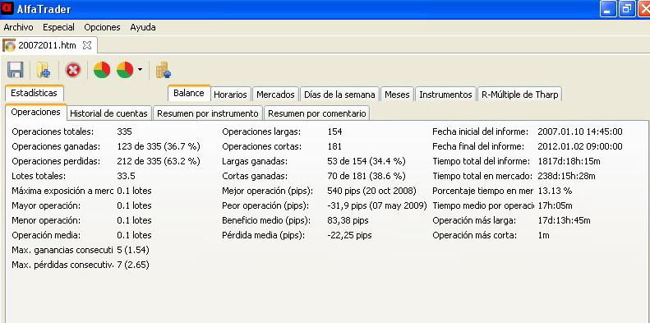This screenshot has height=323, width=650.
Task: Open the Especial menu
Action: (x=59, y=27)
